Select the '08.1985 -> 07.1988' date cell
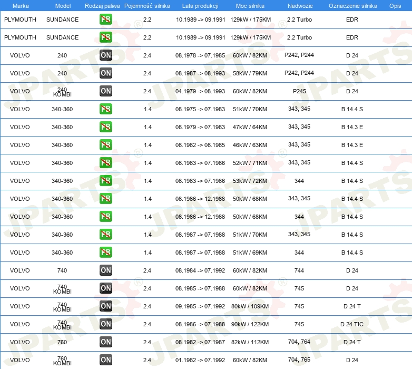The width and height of the screenshot is (412, 369). pos(200,288)
